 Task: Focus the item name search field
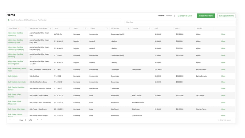tap(64, 20)
